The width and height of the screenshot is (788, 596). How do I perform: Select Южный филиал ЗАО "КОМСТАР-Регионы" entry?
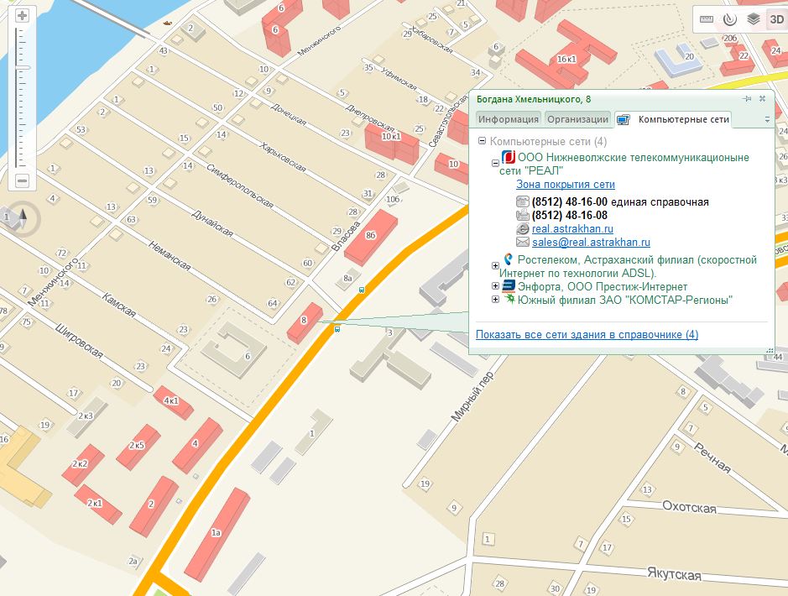(x=624, y=300)
